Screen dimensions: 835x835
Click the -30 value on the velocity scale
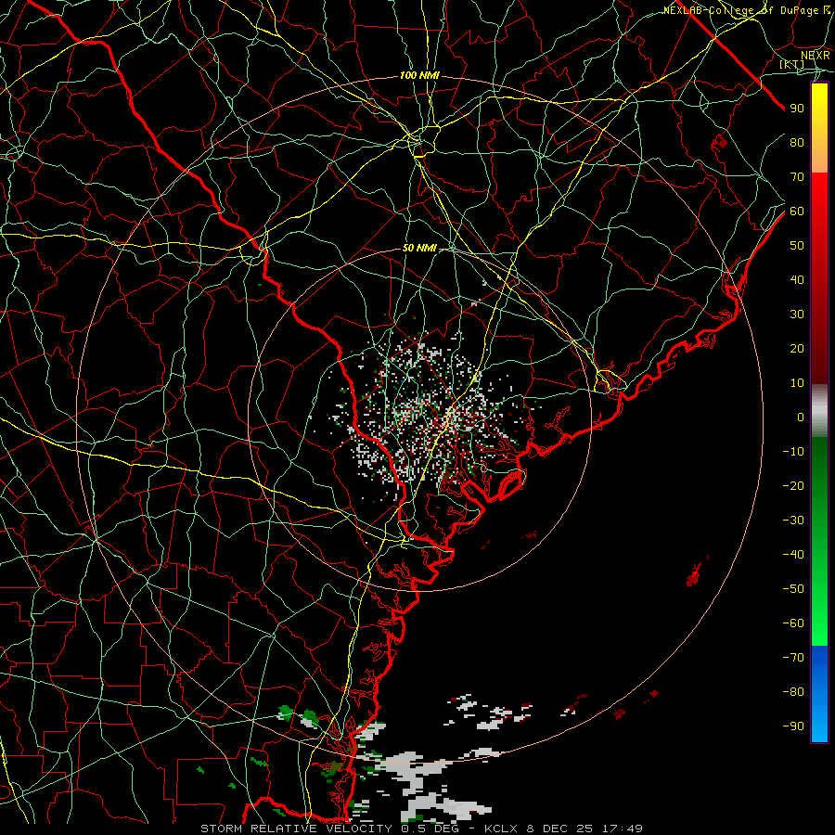[793, 520]
